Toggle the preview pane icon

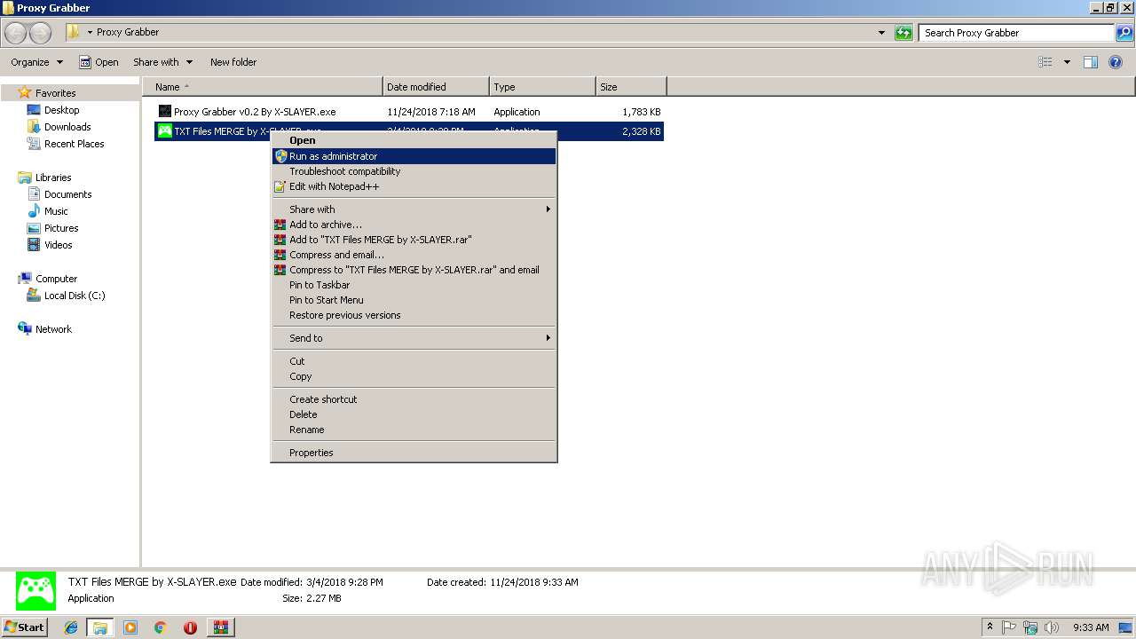pyautogui.click(x=1091, y=62)
